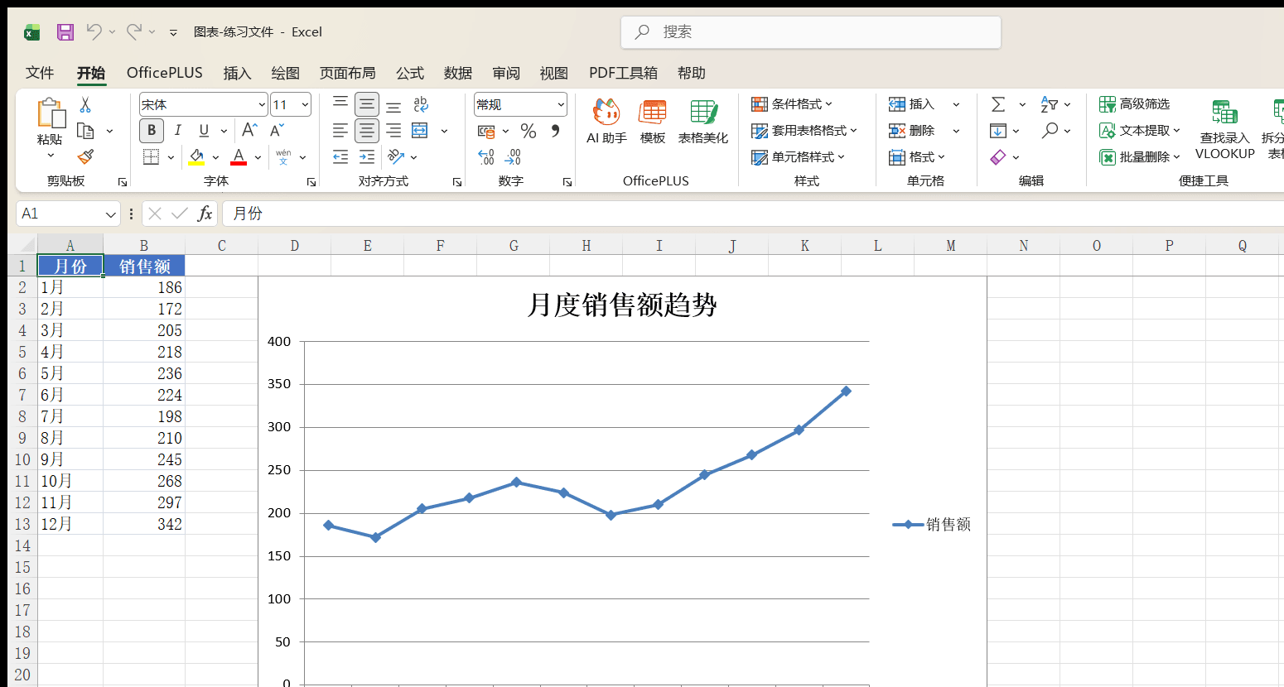Open the AI 助手 assistant

point(606,121)
